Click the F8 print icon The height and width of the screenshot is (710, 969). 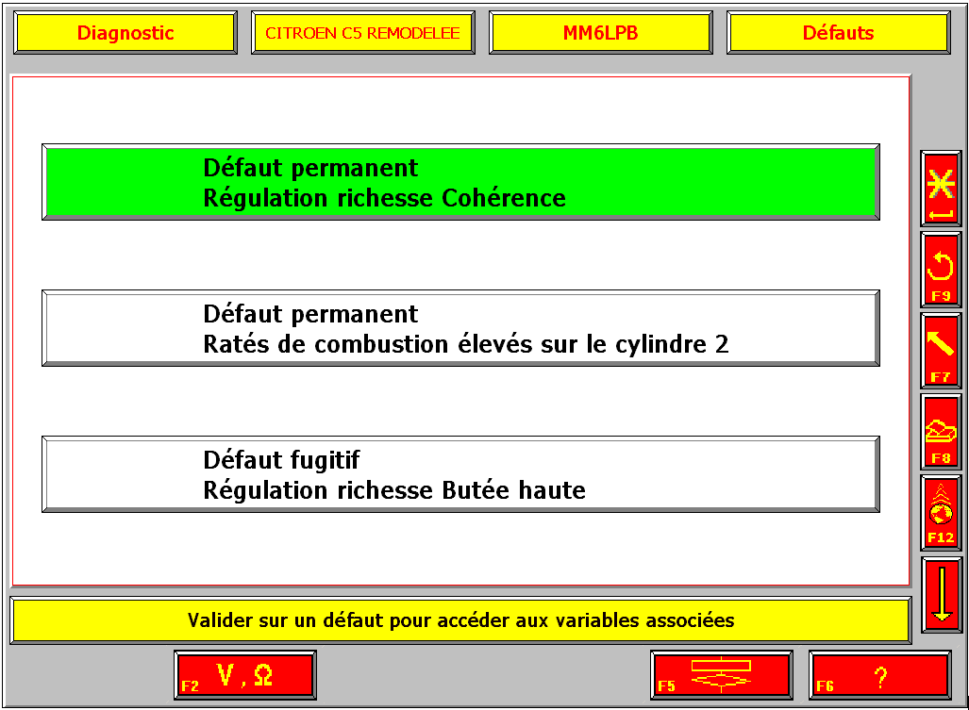point(941,432)
